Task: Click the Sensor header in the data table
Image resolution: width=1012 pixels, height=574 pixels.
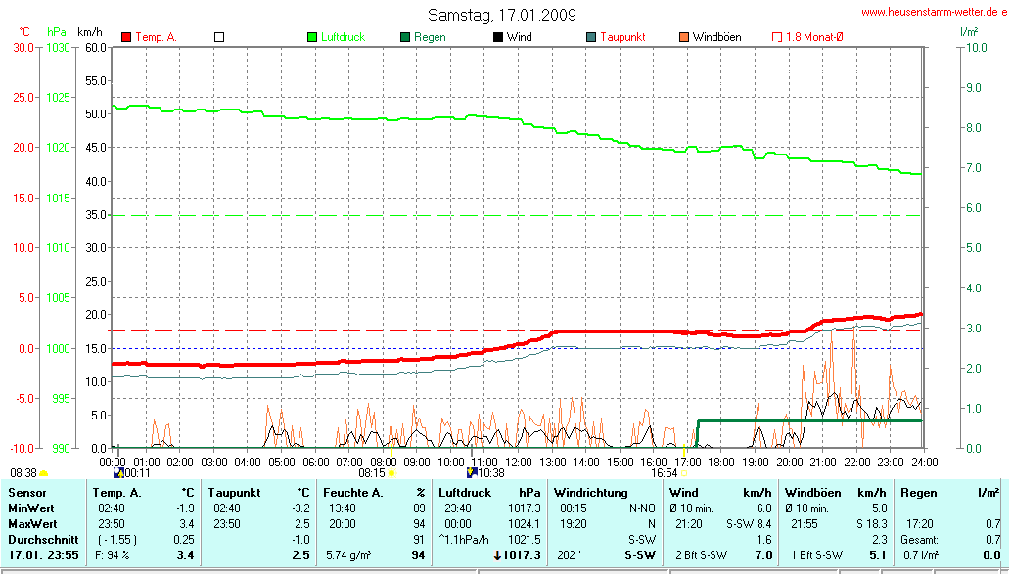Action: click(26, 493)
